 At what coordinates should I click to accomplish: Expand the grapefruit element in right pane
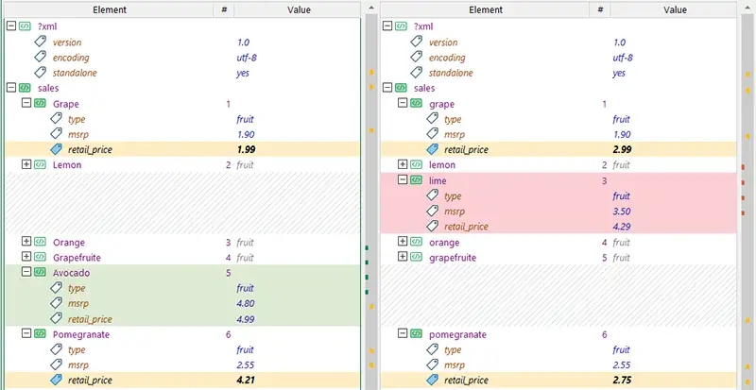tap(403, 257)
